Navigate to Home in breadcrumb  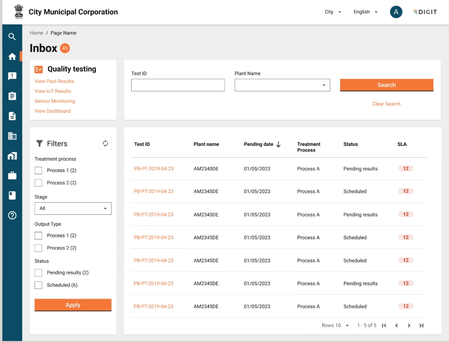[36, 33]
